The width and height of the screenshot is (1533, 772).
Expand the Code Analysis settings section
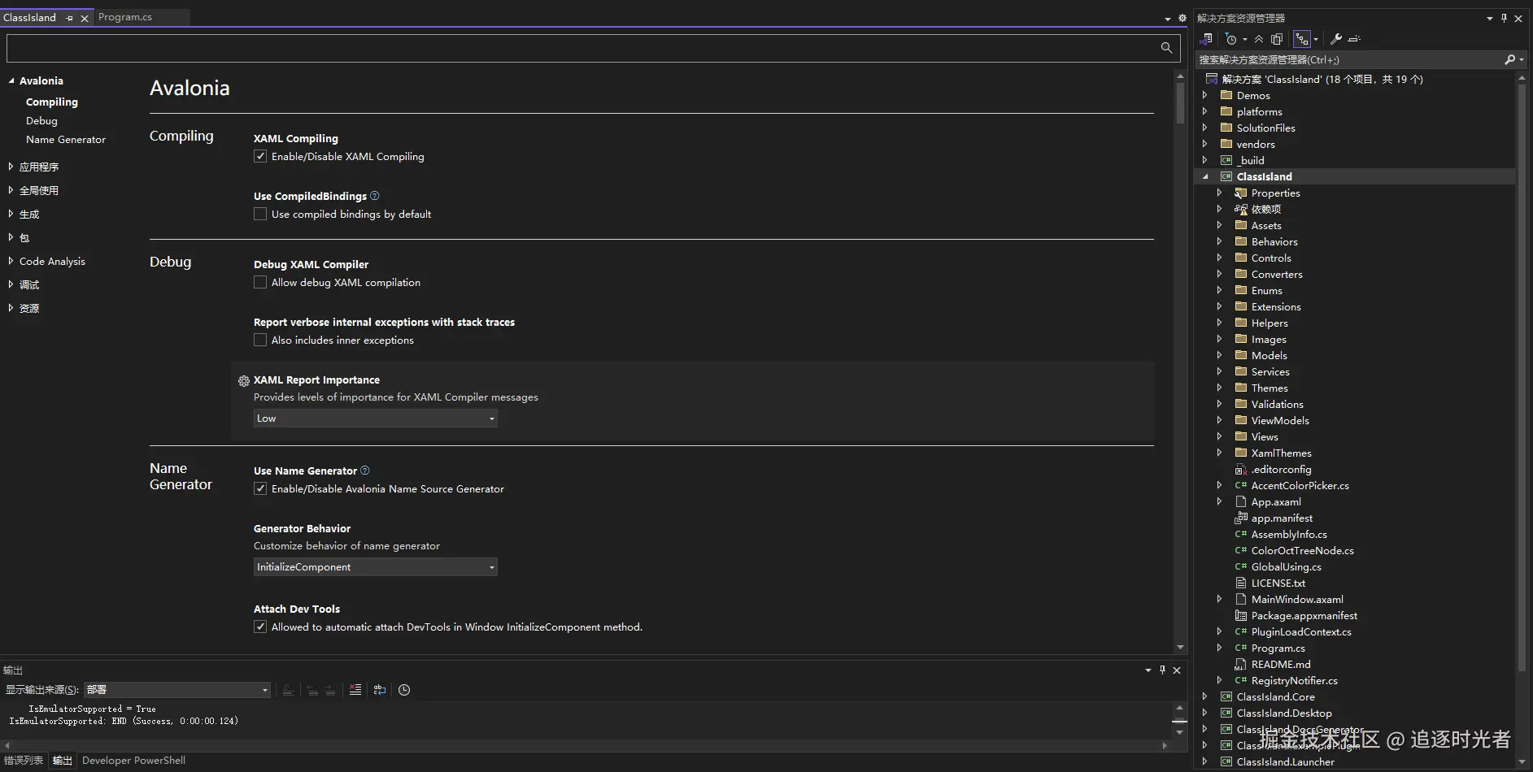point(11,261)
